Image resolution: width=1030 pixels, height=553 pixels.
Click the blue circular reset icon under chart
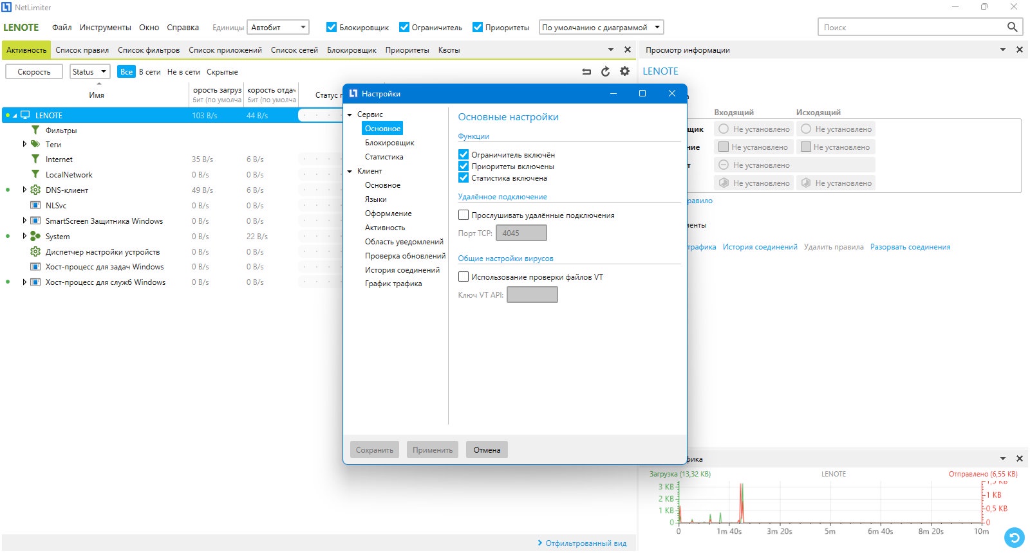(x=1015, y=537)
